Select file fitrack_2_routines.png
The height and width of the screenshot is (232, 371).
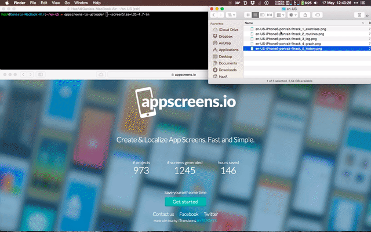click(290, 34)
